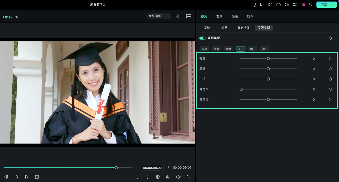The image size is (339, 182).
Task: Select the 皮肤 beauty option chip
Action: [204, 49]
